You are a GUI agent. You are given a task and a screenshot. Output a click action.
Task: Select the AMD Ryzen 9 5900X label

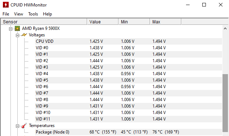coord(41,28)
